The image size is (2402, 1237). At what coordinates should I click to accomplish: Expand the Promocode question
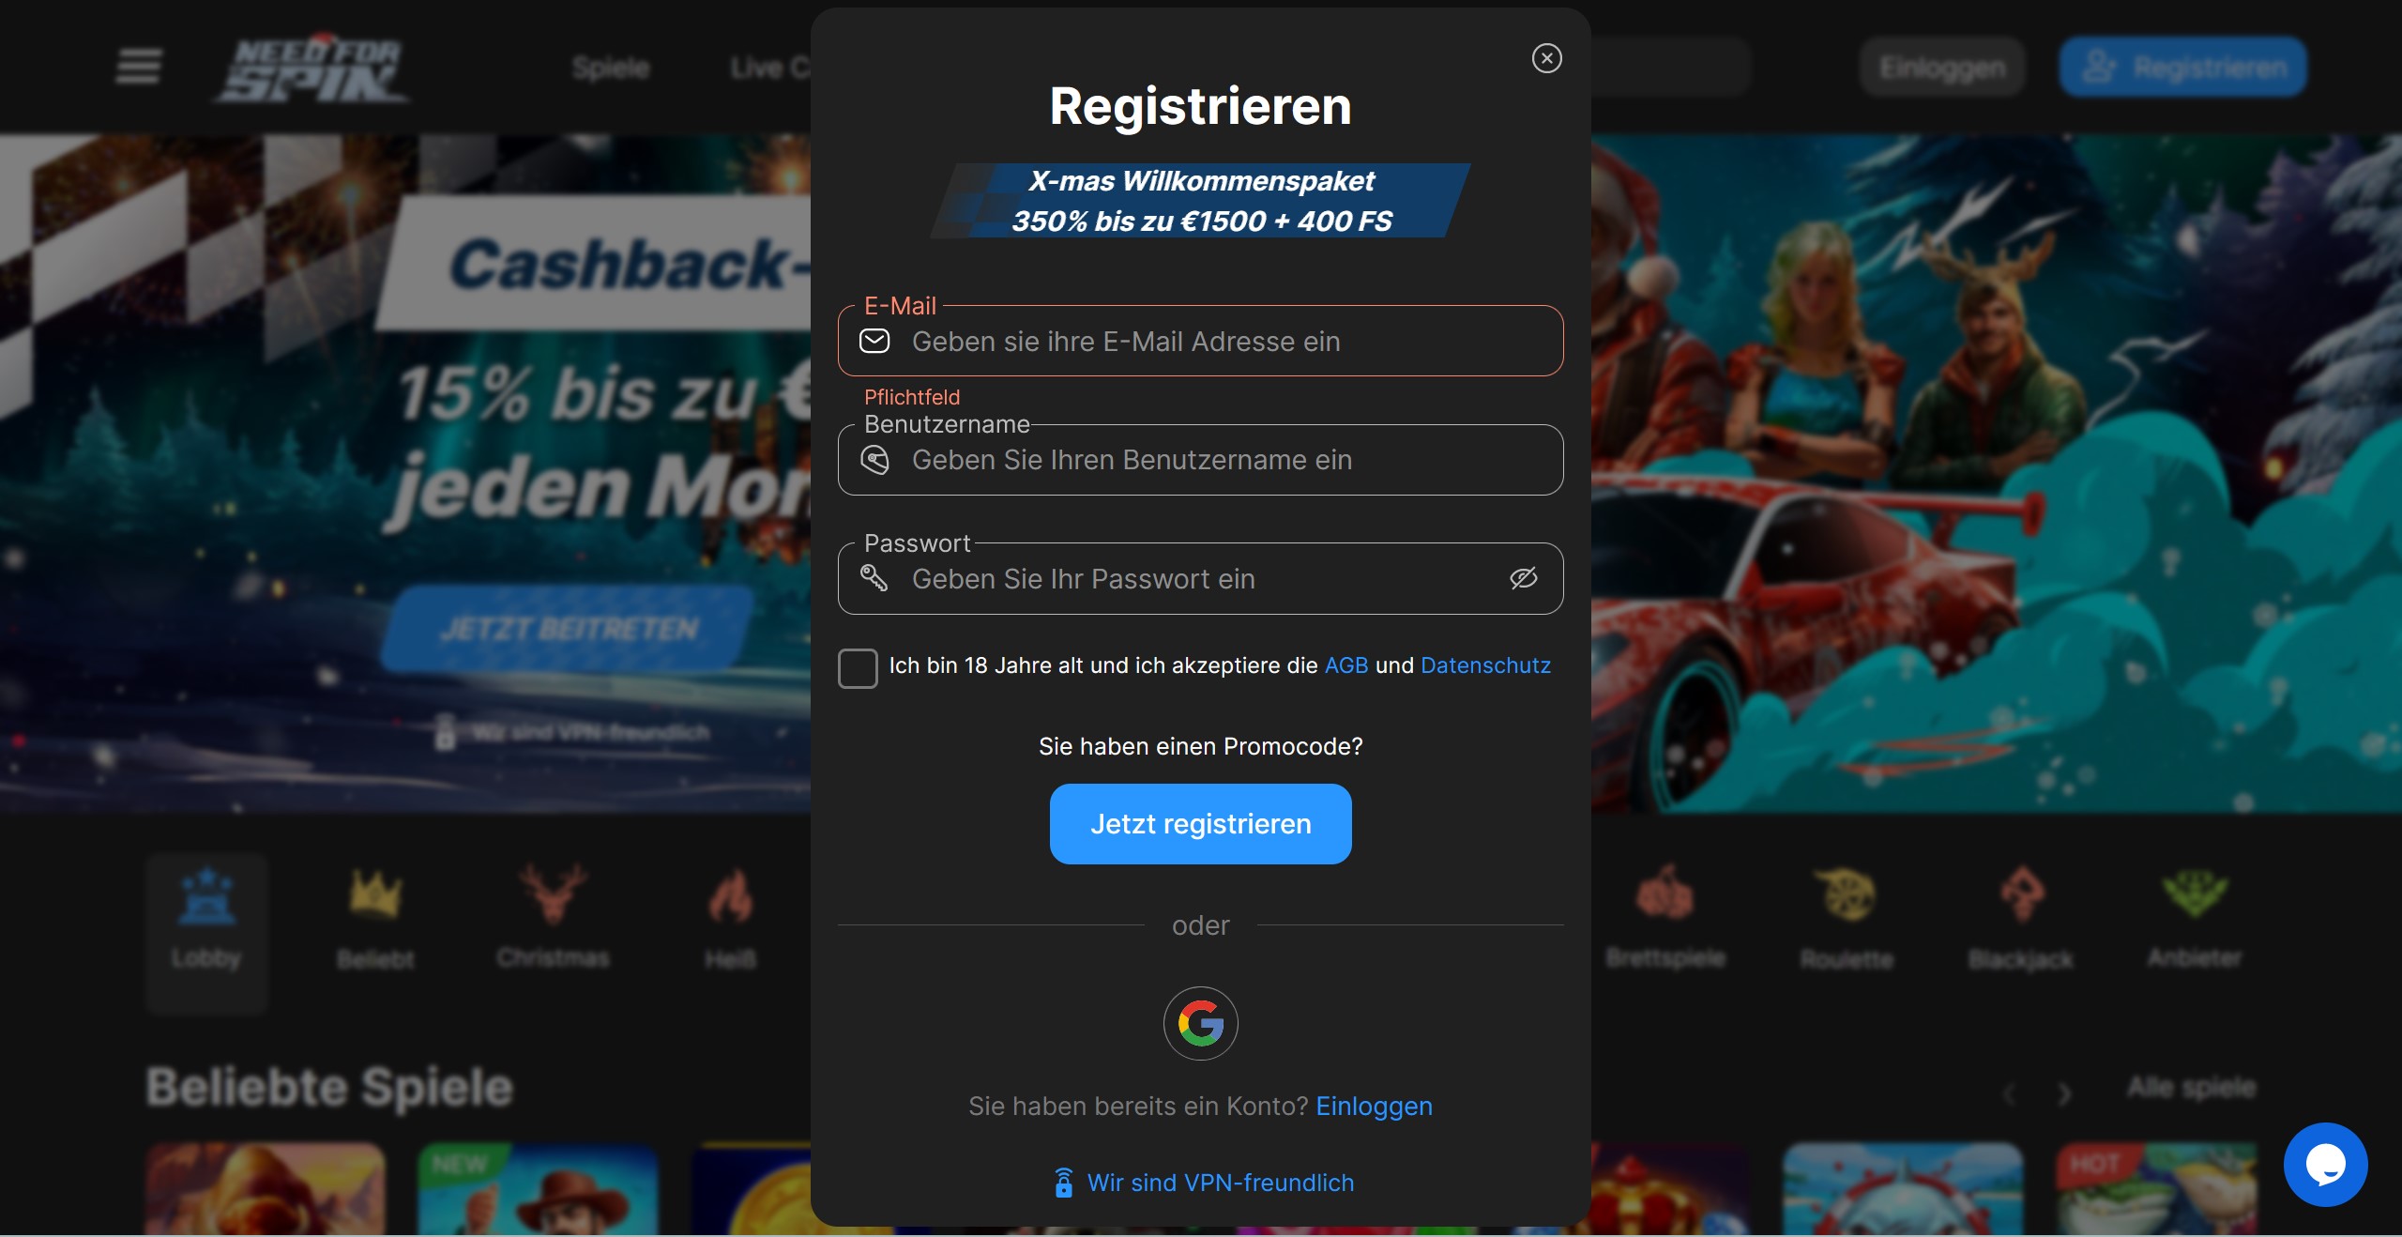point(1200,746)
